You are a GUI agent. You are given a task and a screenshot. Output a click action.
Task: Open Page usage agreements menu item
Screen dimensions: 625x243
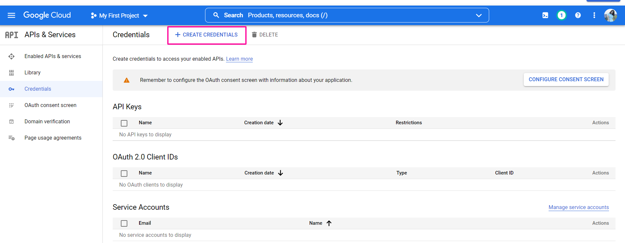click(x=53, y=138)
